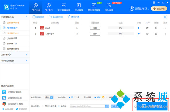Delete 2.pdf using the trash icon
Viewport: 170px width, 112px height.
tap(156, 28)
